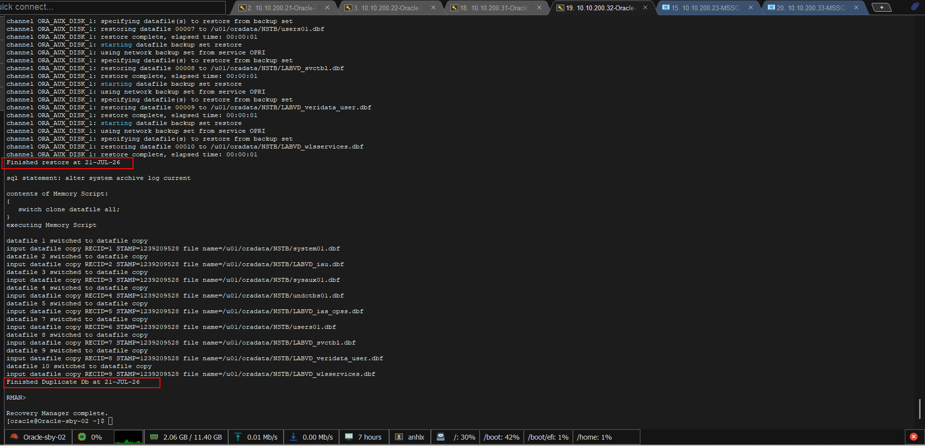Click the 7 hours uptime value
Image resolution: width=925 pixels, height=446 pixels.
pyautogui.click(x=370, y=437)
